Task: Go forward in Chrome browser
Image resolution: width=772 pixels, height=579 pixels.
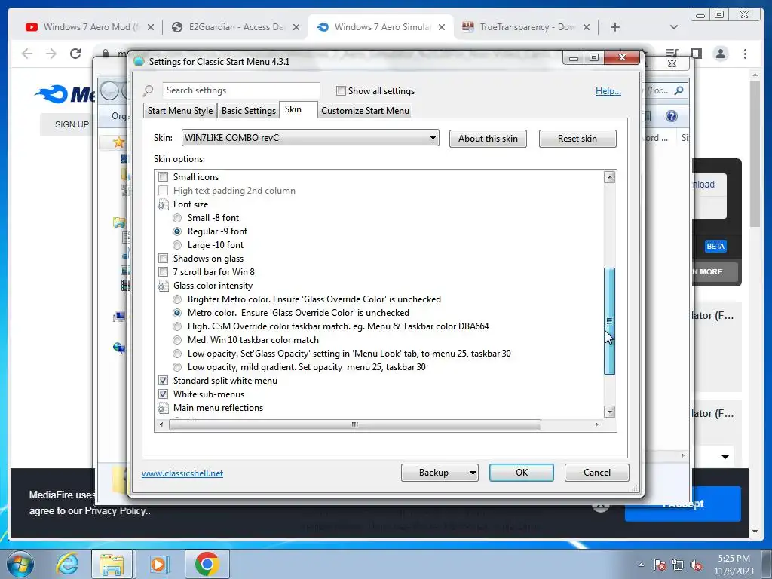Action: 51,54
